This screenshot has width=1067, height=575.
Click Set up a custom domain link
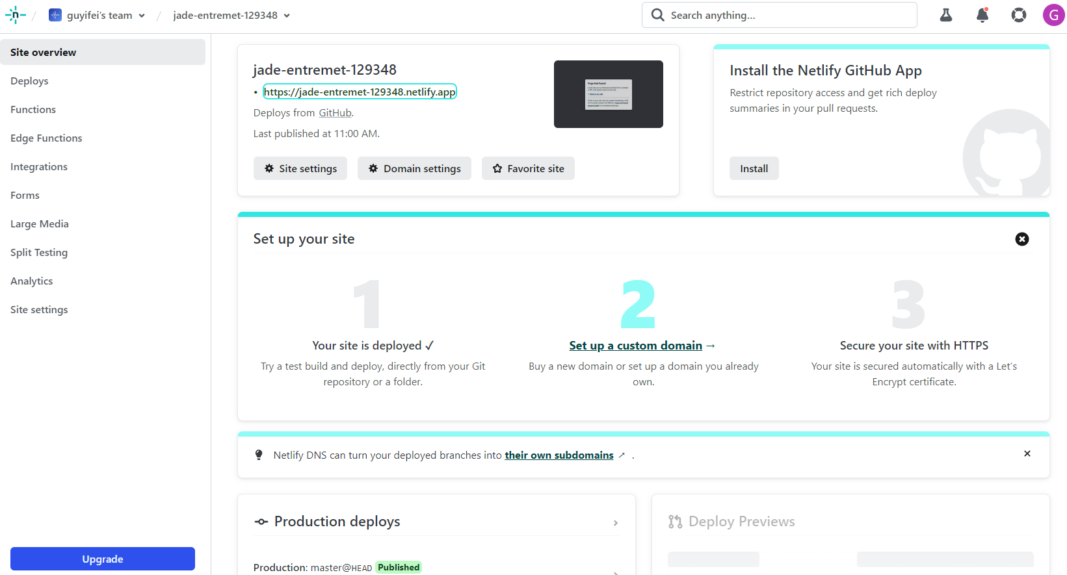[x=636, y=345]
